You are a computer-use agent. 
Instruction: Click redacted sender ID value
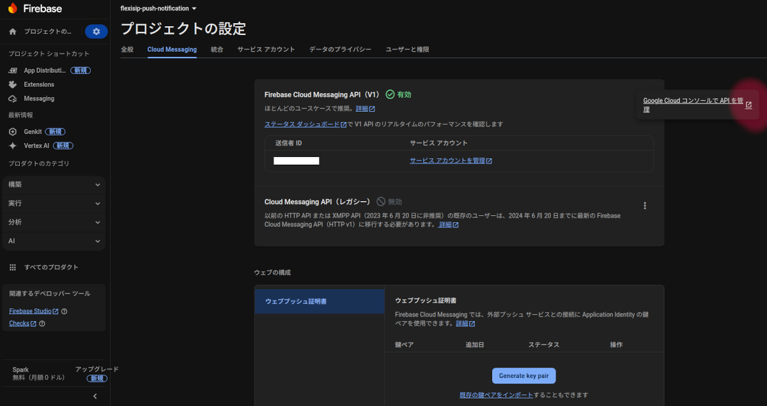297,161
